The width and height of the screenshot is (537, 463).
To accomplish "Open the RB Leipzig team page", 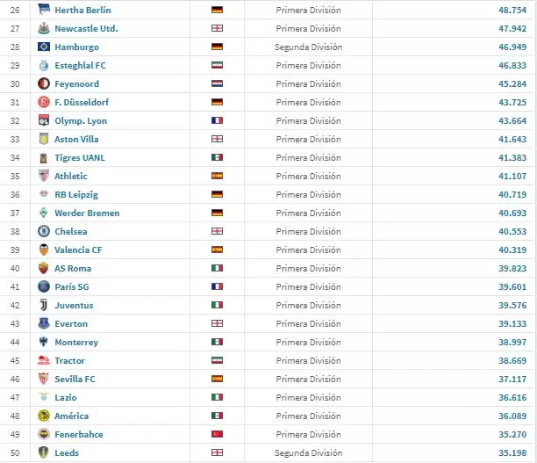I will click(75, 194).
